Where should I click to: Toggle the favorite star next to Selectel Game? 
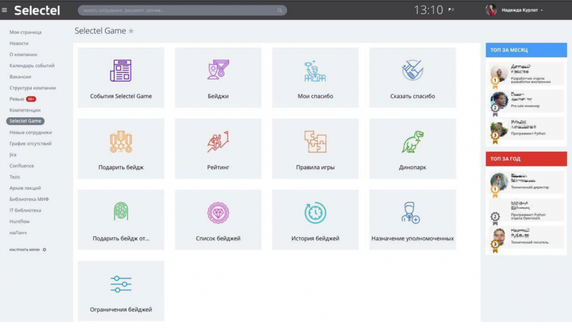click(131, 31)
